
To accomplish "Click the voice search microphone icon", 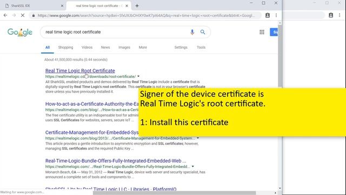I will click(x=192, y=32).
